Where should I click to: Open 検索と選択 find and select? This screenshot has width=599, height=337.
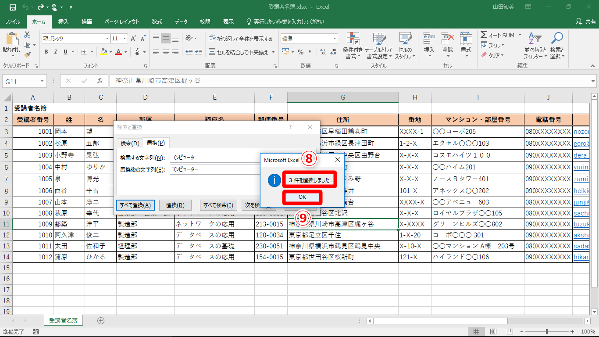557,45
